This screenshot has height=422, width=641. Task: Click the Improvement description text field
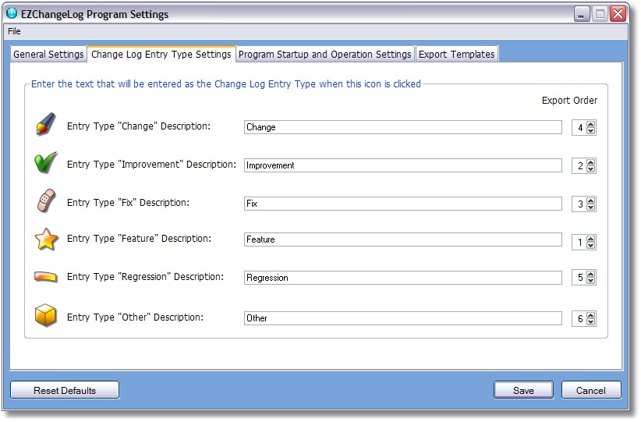tap(403, 165)
